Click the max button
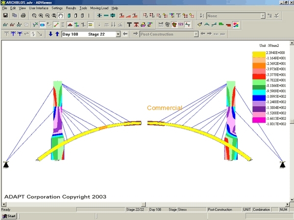This screenshot has width=294, height=220. (216, 34)
